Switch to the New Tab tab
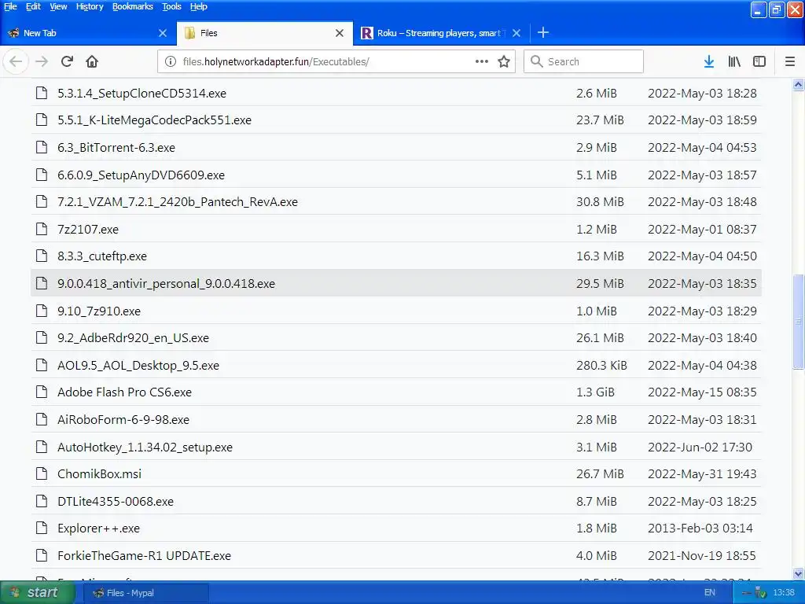 [x=88, y=33]
